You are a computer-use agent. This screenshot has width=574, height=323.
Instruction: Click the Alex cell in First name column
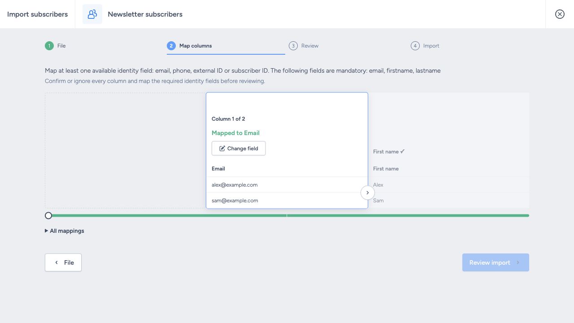(x=448, y=185)
